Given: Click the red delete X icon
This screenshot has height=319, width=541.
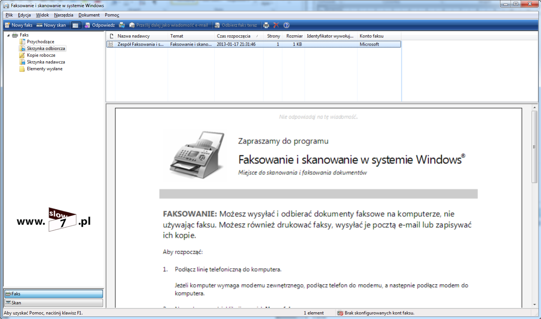Looking at the screenshot, I should [x=276, y=25].
